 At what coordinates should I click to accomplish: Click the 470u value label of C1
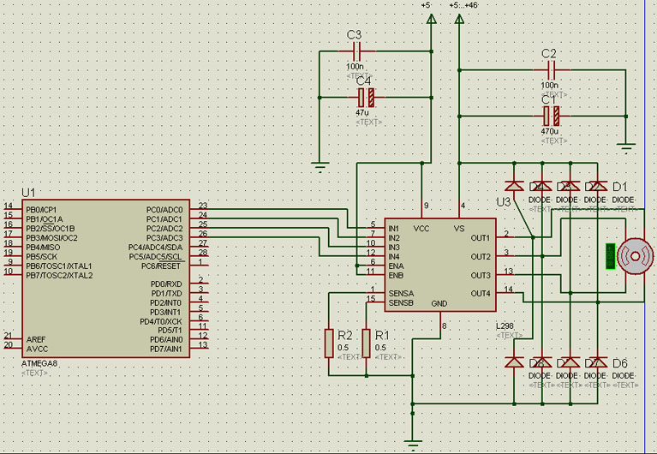(x=549, y=131)
